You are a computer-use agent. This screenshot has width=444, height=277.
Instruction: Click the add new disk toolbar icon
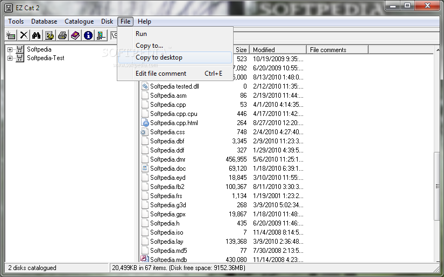11,35
